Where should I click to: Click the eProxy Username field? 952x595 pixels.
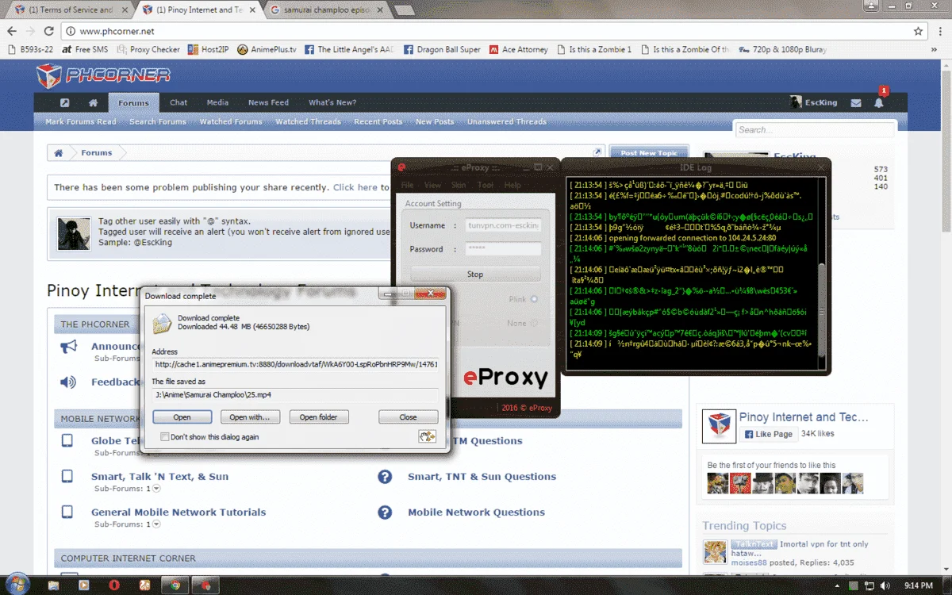point(503,225)
